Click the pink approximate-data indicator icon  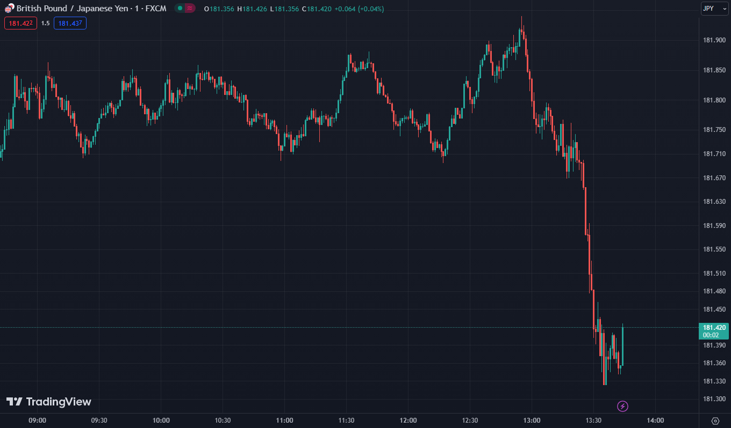tap(190, 9)
